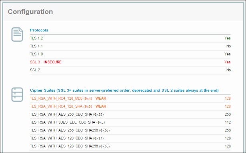Click WEAK label next to RC4_128_SHA
This screenshot has width=246, height=153.
coord(101,106)
